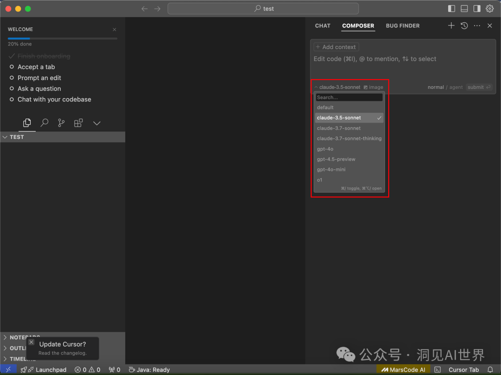501x375 pixels.
Task: Choose the default model option
Action: (349, 107)
